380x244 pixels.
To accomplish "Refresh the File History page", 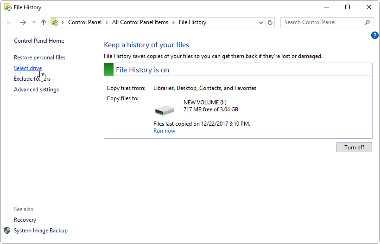I will (271, 22).
